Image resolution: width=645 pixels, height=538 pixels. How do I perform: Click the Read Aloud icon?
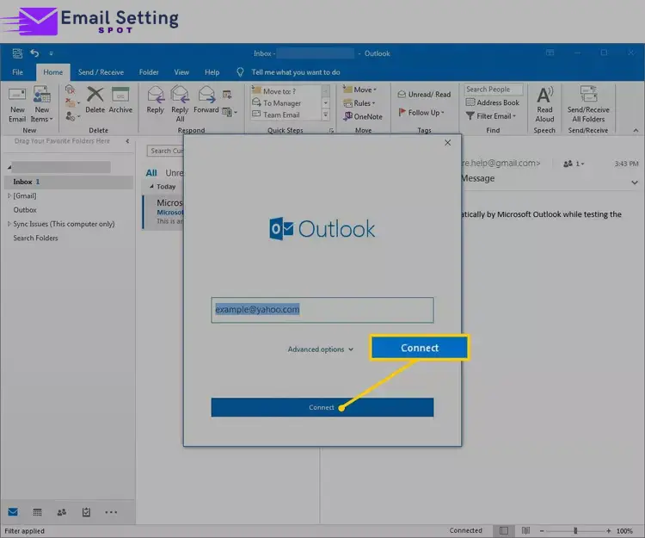tap(544, 95)
